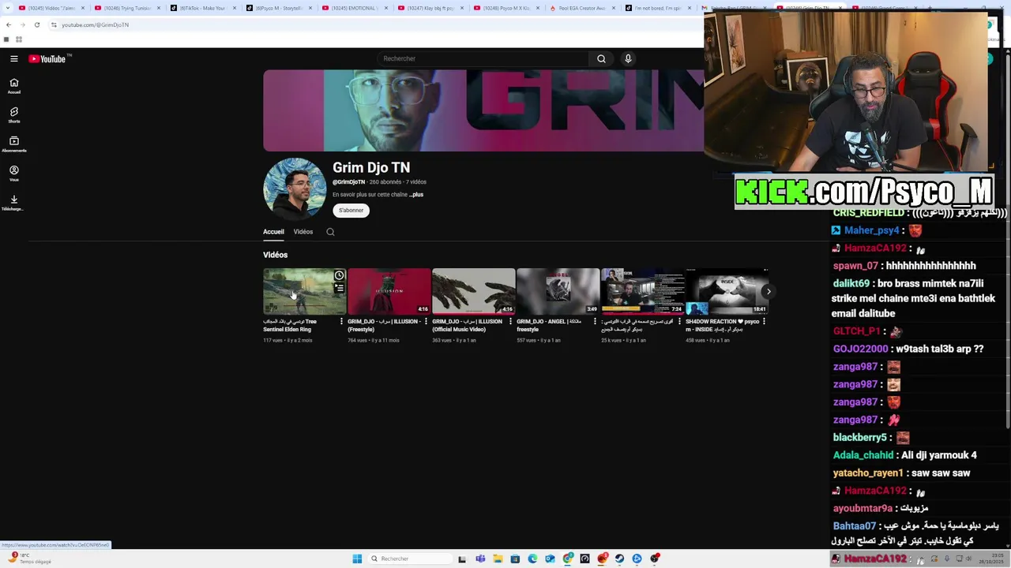Click '260 abonnés' subscriber count text

tap(385, 182)
